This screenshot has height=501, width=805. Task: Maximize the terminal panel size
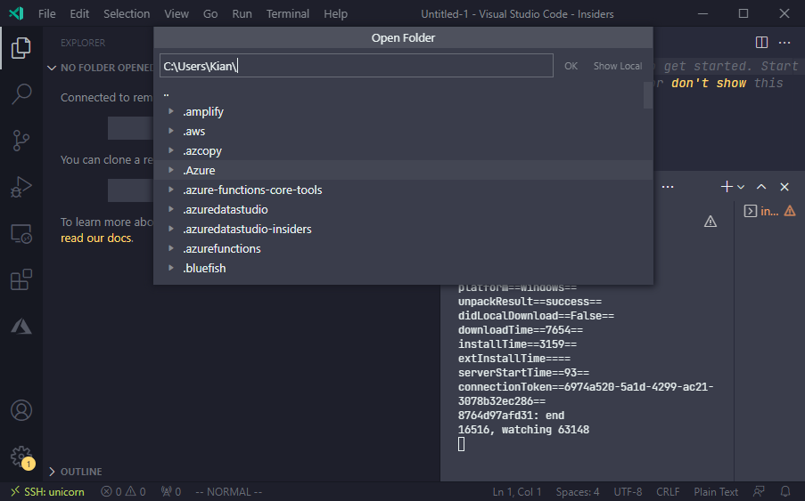click(x=761, y=187)
